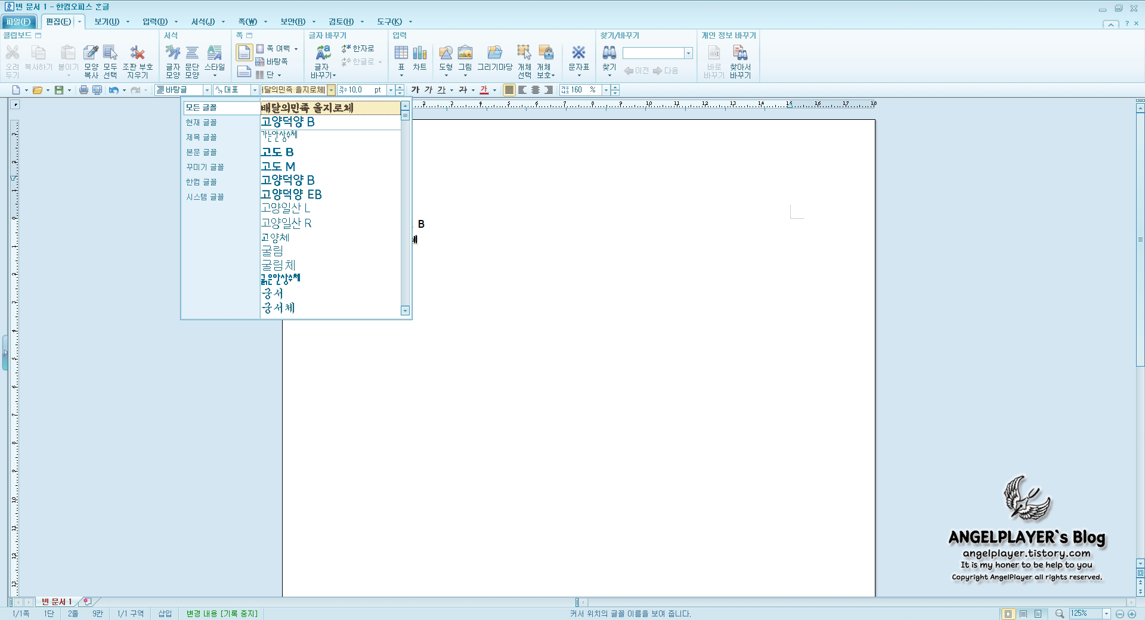1145x620 pixels.
Task: Click the save floppy disk icon
Action: click(59, 90)
